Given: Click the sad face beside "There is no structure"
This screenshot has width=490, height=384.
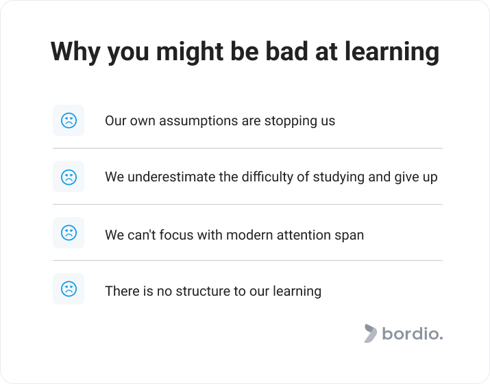Looking at the screenshot, I should [69, 289].
